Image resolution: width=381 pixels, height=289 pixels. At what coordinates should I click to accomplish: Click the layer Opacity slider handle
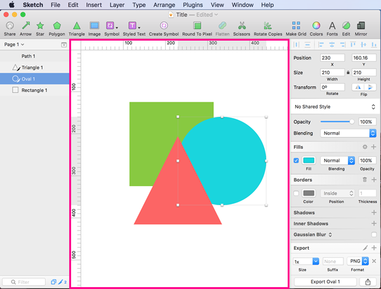[352, 122]
